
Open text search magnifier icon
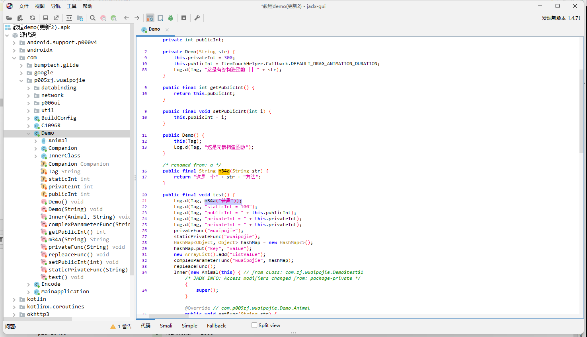click(93, 18)
